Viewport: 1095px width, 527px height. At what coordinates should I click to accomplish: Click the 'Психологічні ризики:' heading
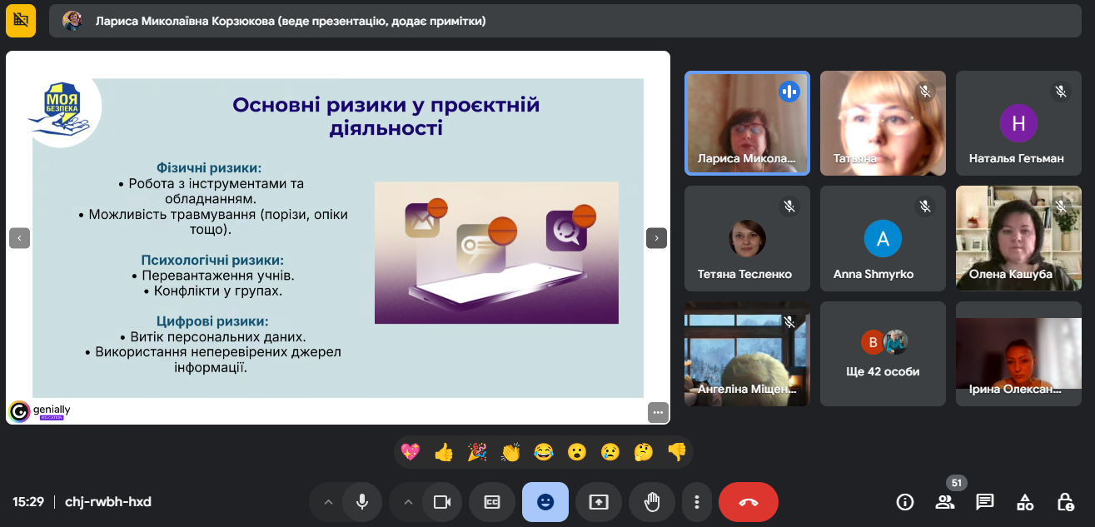coord(212,260)
